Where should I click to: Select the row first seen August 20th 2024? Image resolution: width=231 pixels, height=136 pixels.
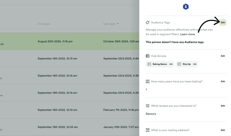(x=70, y=41)
